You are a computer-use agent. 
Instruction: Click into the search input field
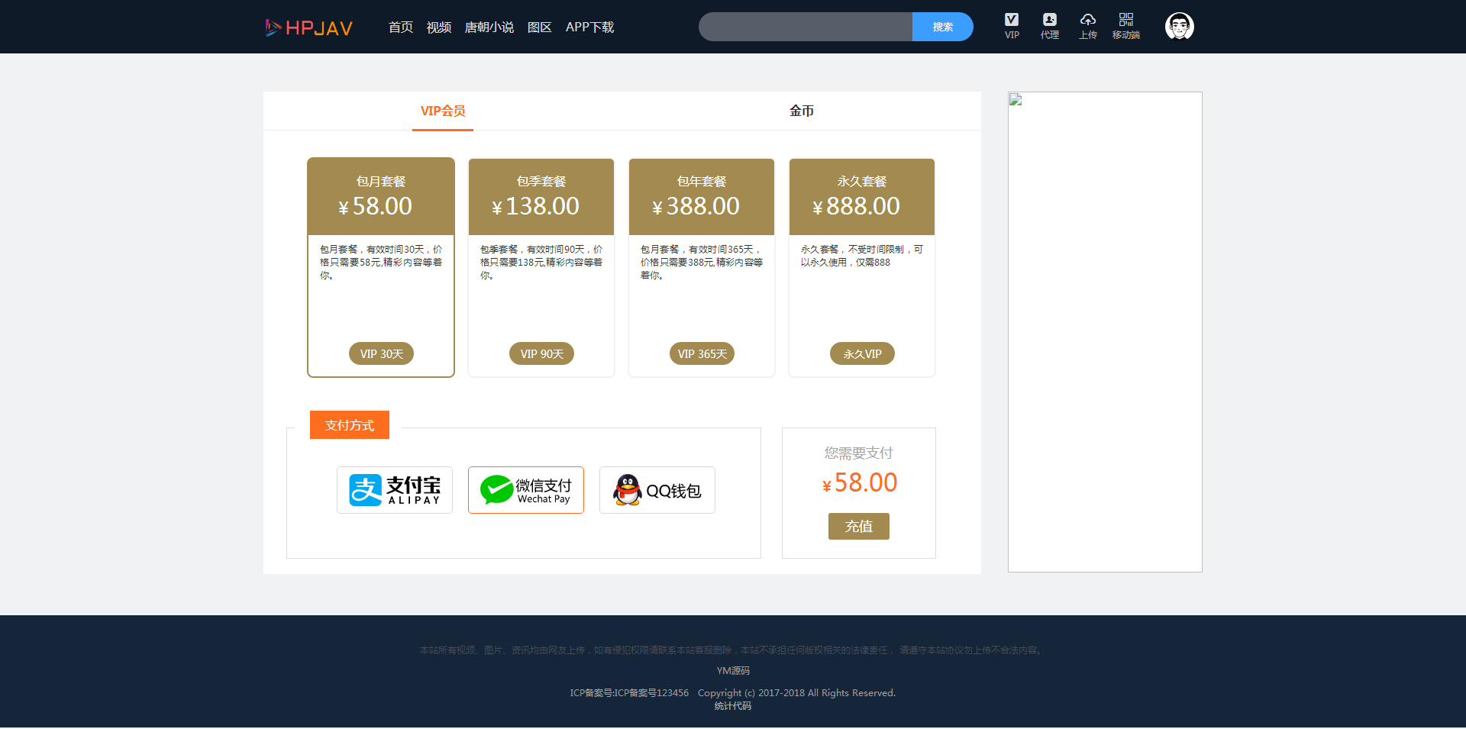pos(806,27)
